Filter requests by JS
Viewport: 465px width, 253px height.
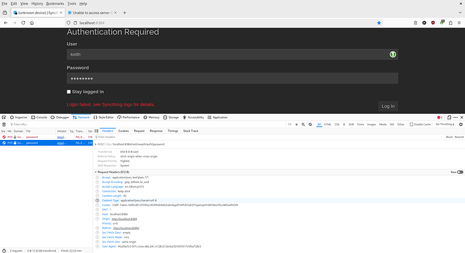(x=344, y=124)
